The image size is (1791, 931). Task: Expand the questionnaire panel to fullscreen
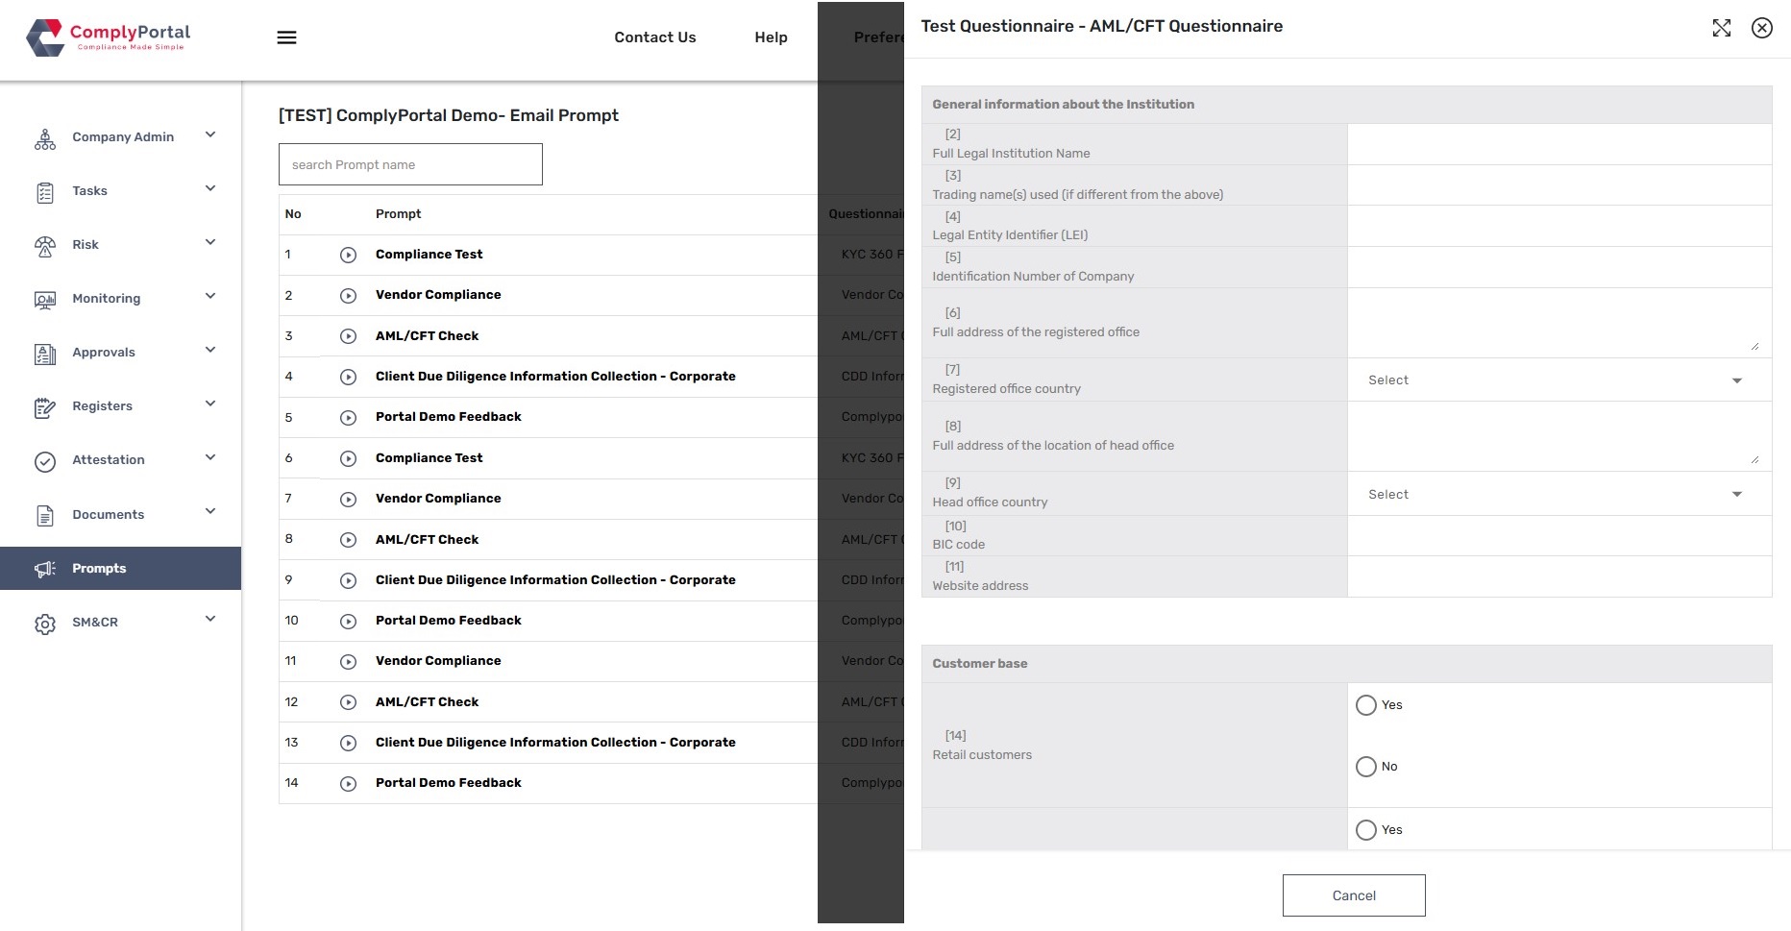[1721, 28]
